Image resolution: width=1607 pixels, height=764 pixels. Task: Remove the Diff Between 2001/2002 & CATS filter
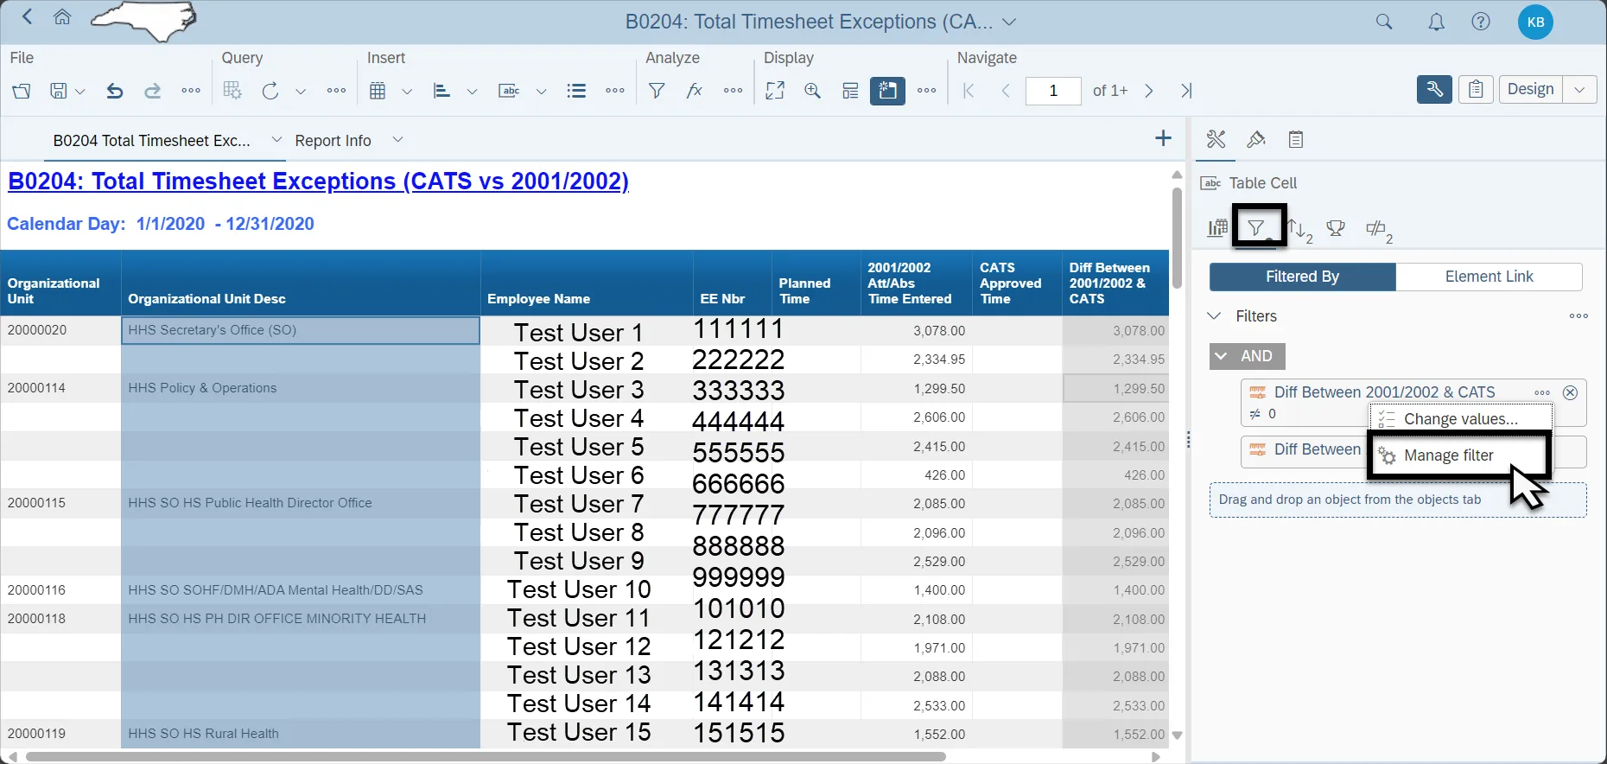tap(1570, 392)
